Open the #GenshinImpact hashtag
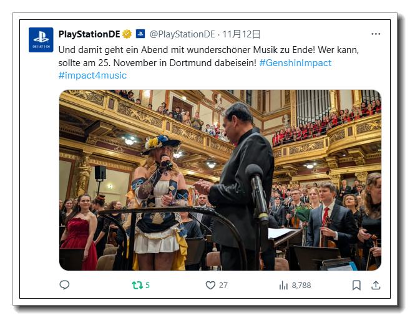Image resolution: width=410 pixels, height=318 pixels. click(x=295, y=63)
